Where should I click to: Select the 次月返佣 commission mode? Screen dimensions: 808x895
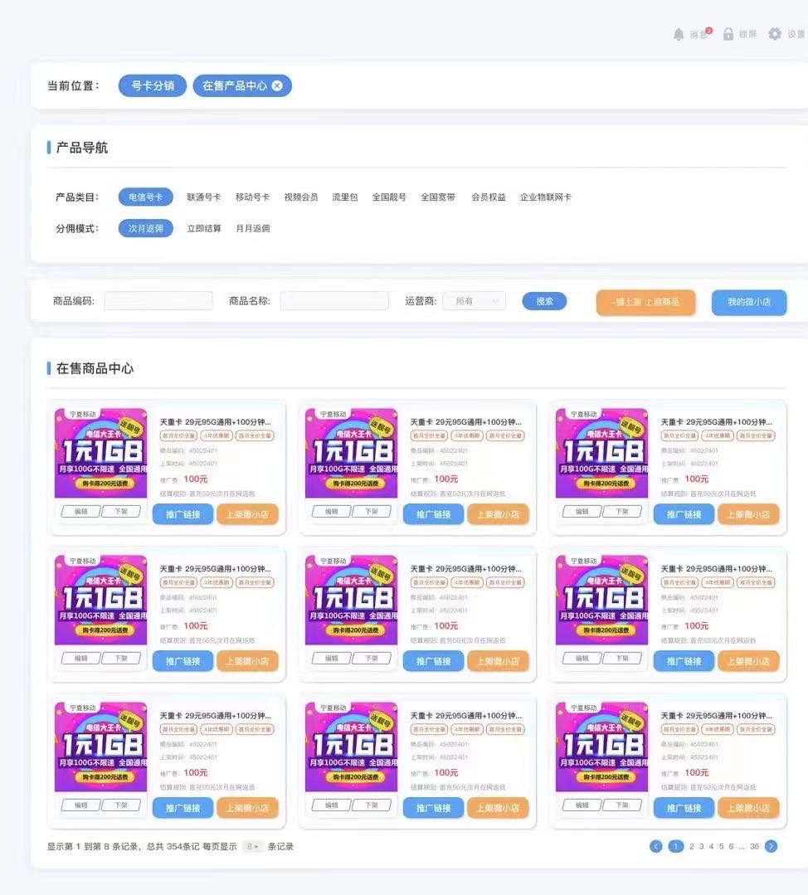click(x=146, y=228)
